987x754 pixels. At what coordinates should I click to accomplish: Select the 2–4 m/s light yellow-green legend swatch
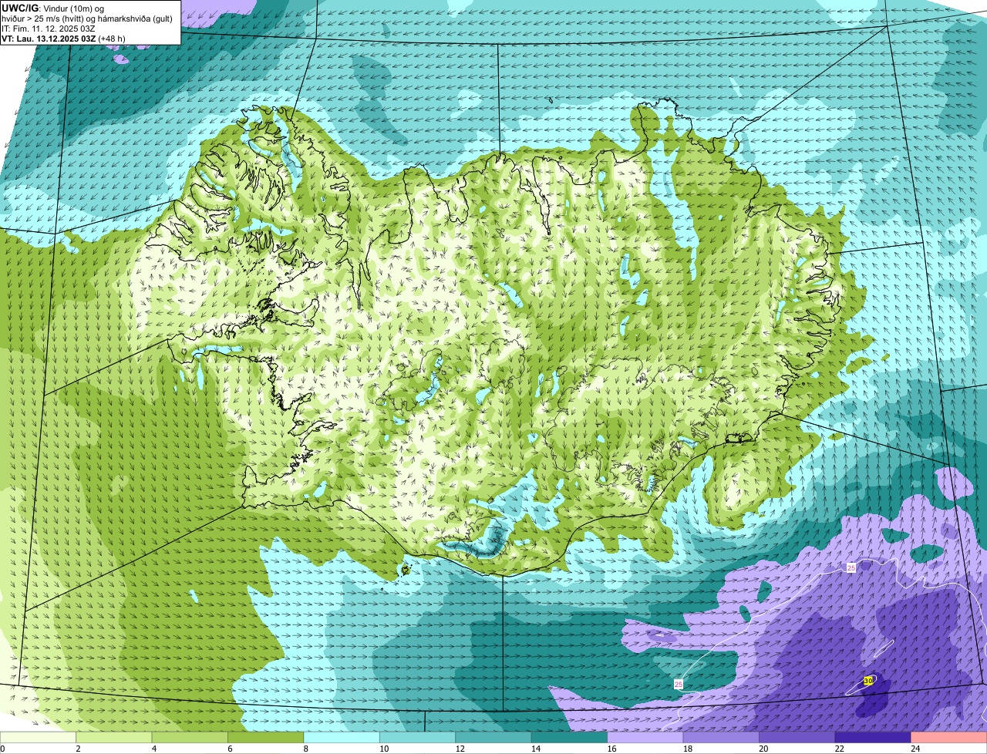(x=114, y=737)
